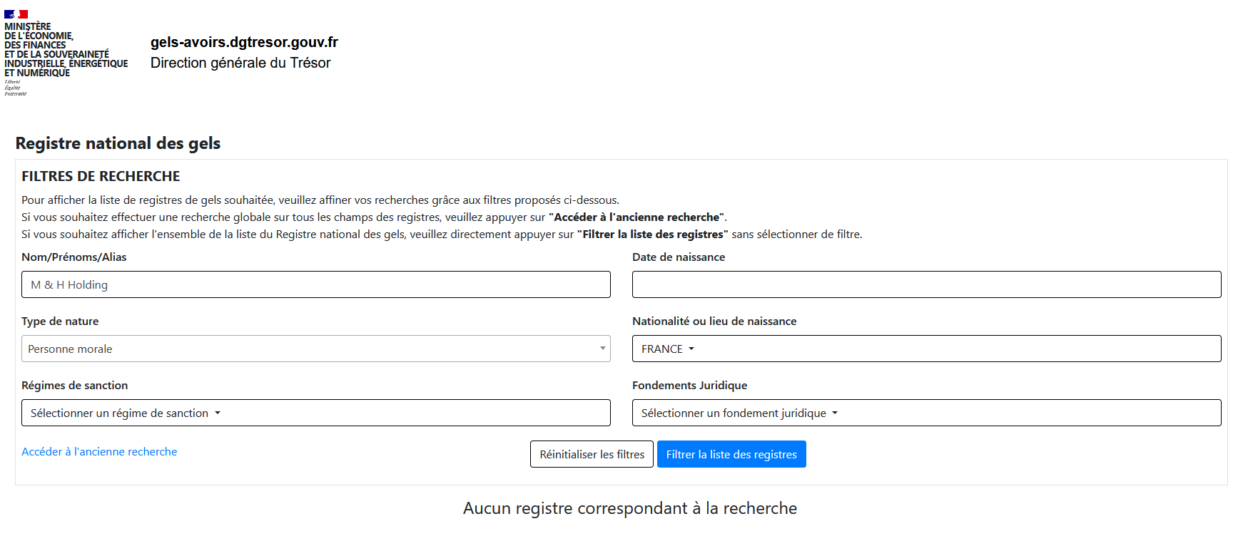
Task: Follow the 'Accéder à l'ancienne recherche' link
Action: (x=99, y=452)
